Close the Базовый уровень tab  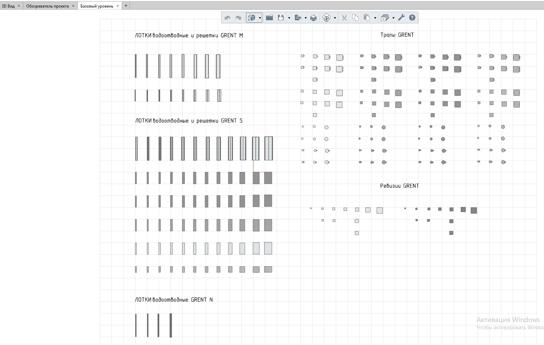(x=118, y=6)
